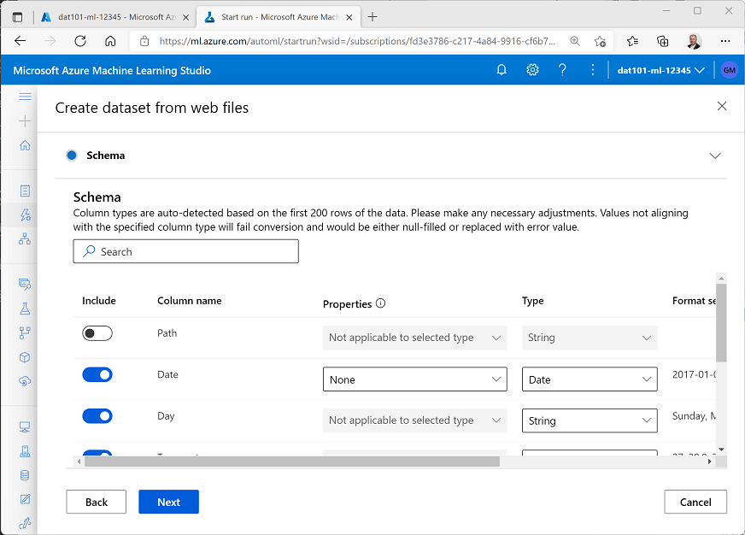745x535 pixels.
Task: Open the Date Properties dropdown showing None
Action: pos(414,379)
